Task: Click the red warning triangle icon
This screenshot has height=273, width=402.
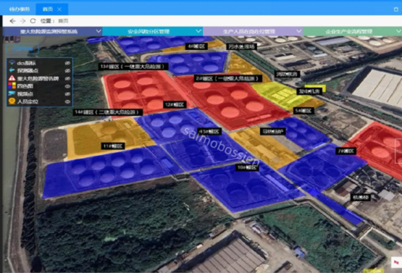Action: tap(12, 78)
